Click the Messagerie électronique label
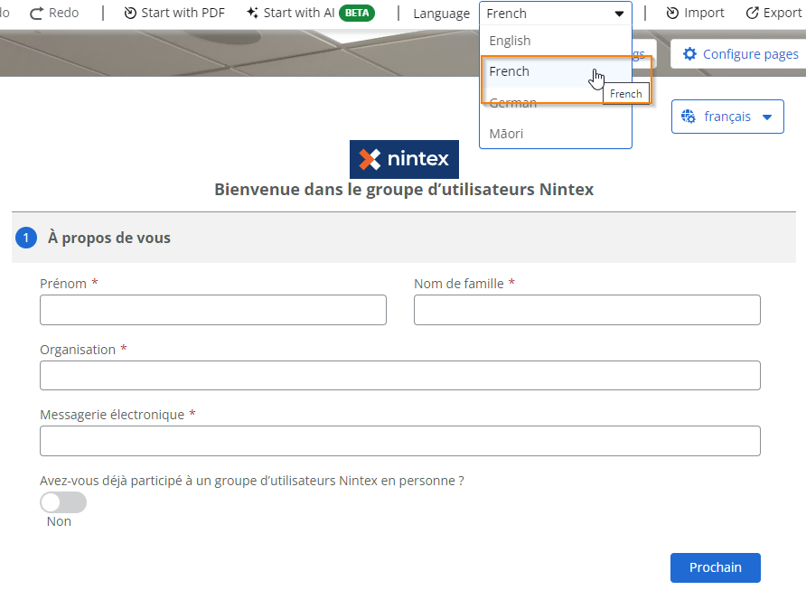806x590 pixels. [112, 415]
